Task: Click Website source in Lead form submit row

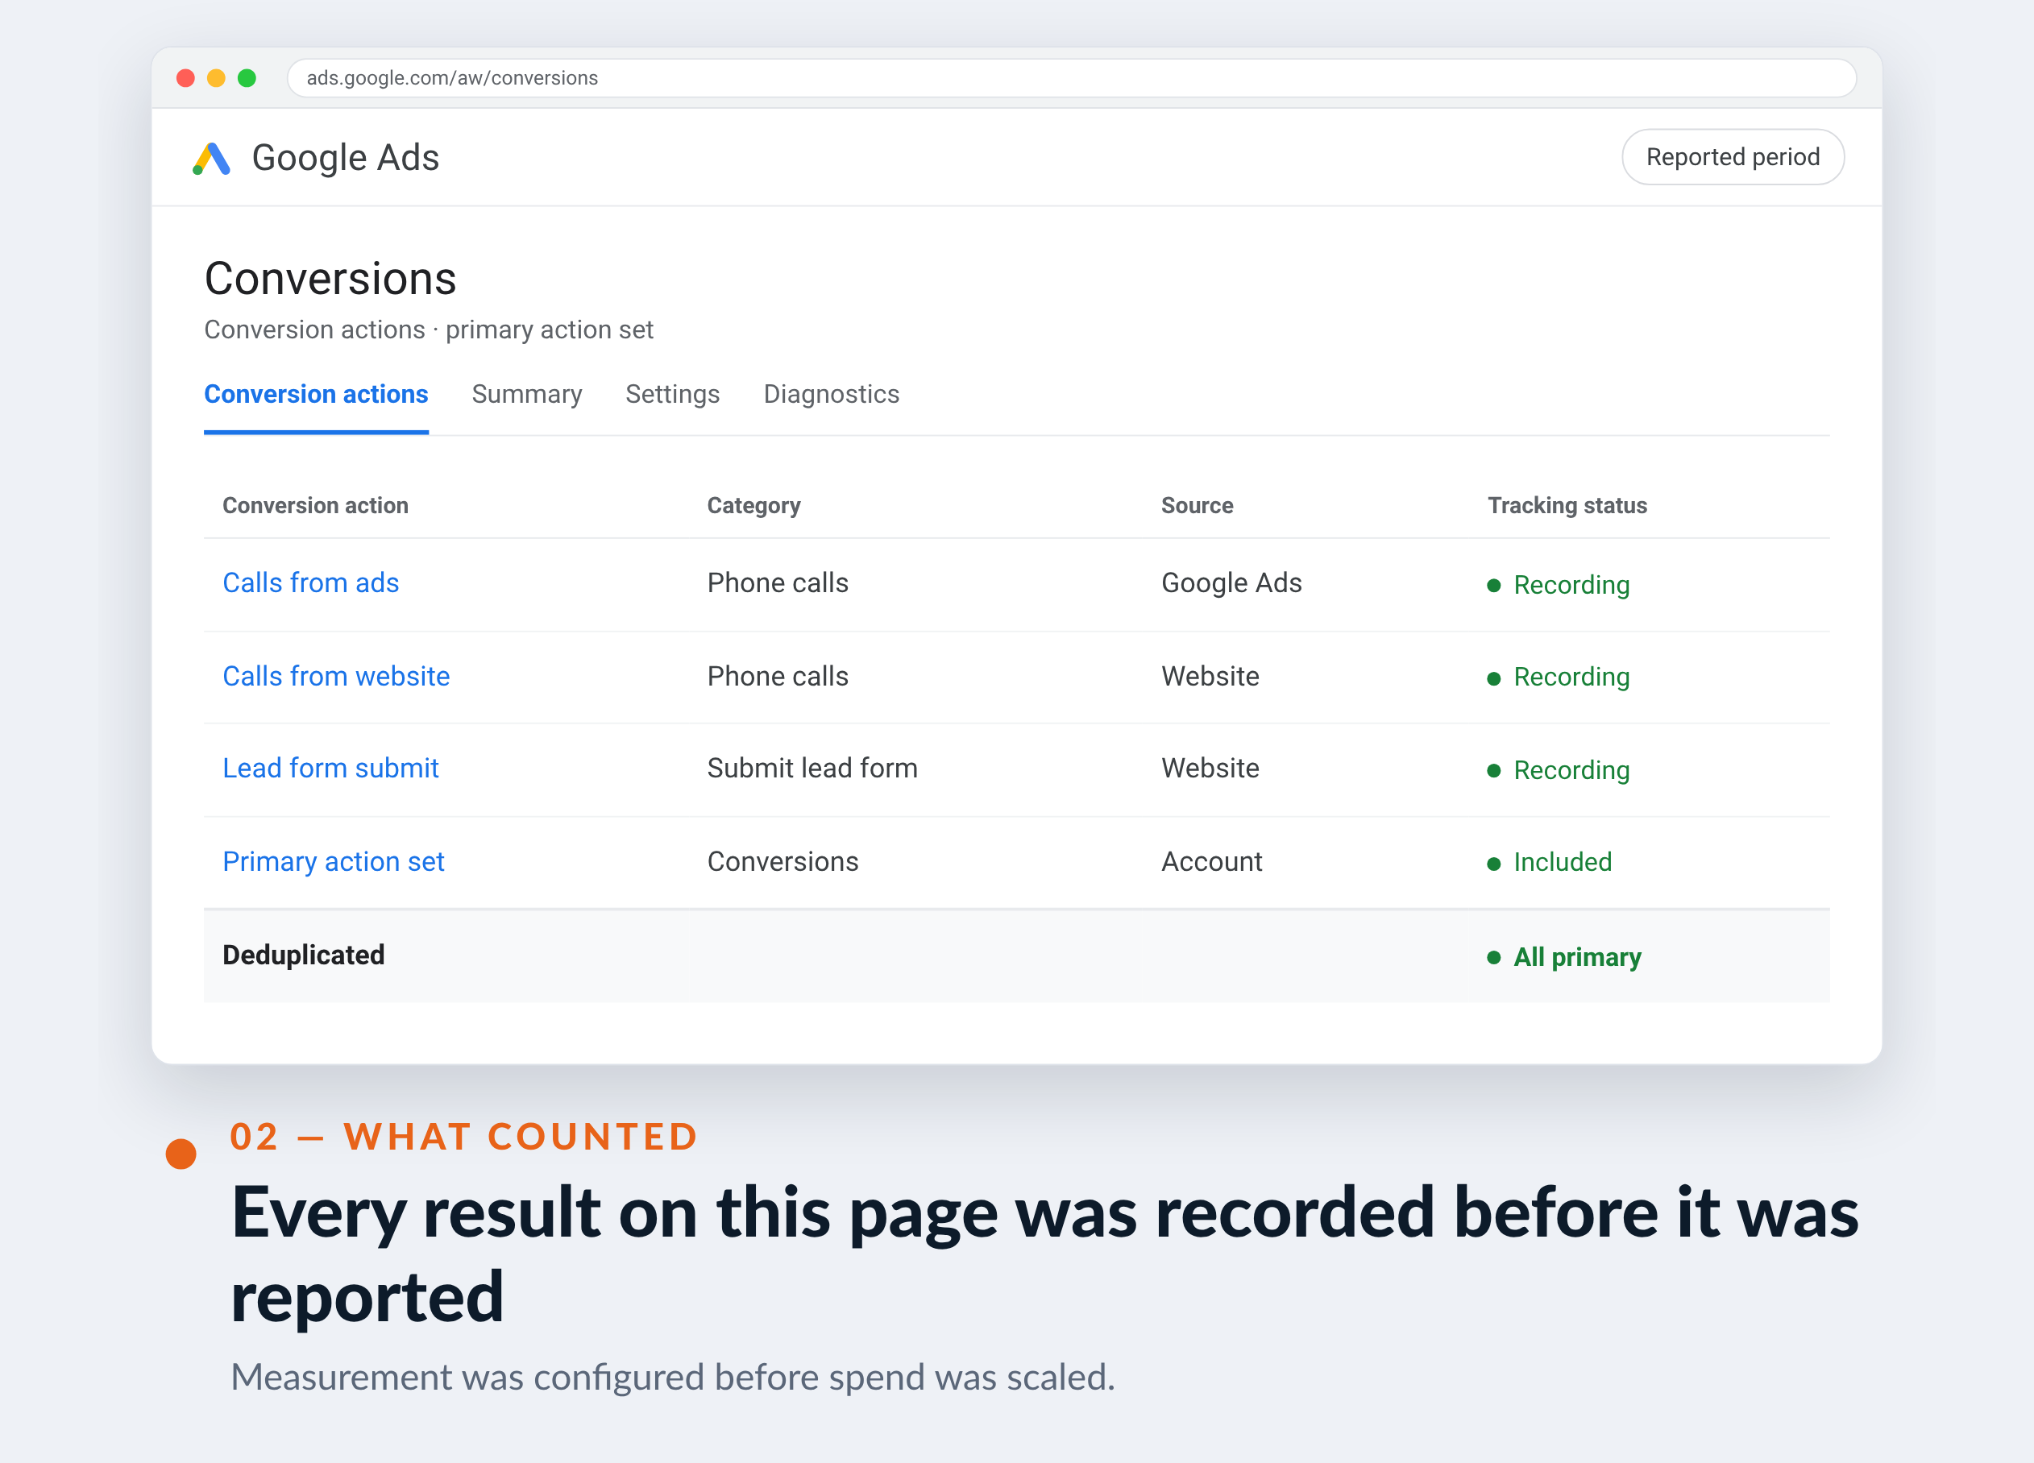Action: pos(1209,769)
